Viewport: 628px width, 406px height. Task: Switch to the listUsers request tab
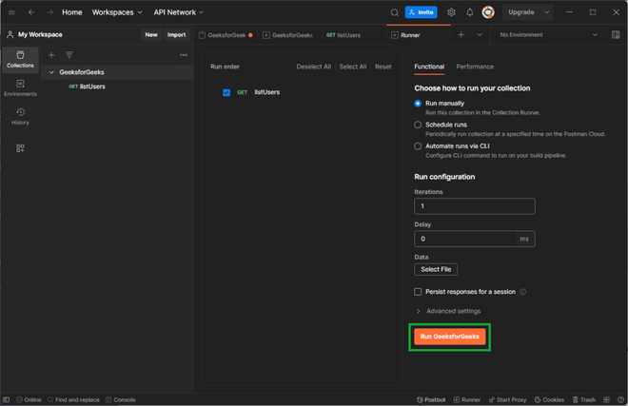[x=343, y=35]
